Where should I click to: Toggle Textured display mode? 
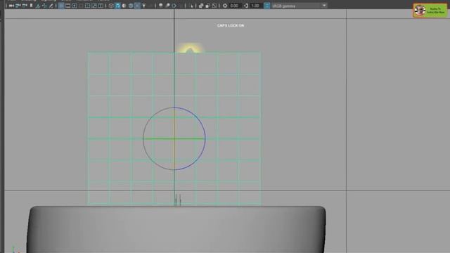137,6
